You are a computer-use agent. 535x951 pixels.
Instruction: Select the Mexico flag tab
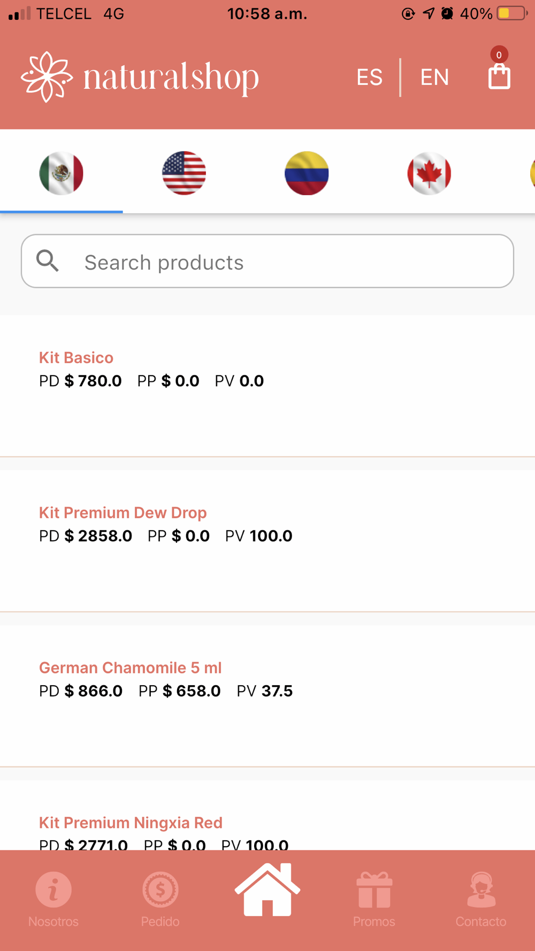pos(61,173)
